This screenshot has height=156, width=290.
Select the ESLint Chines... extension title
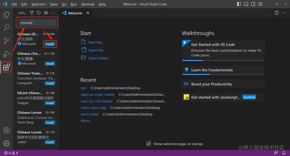30,93
